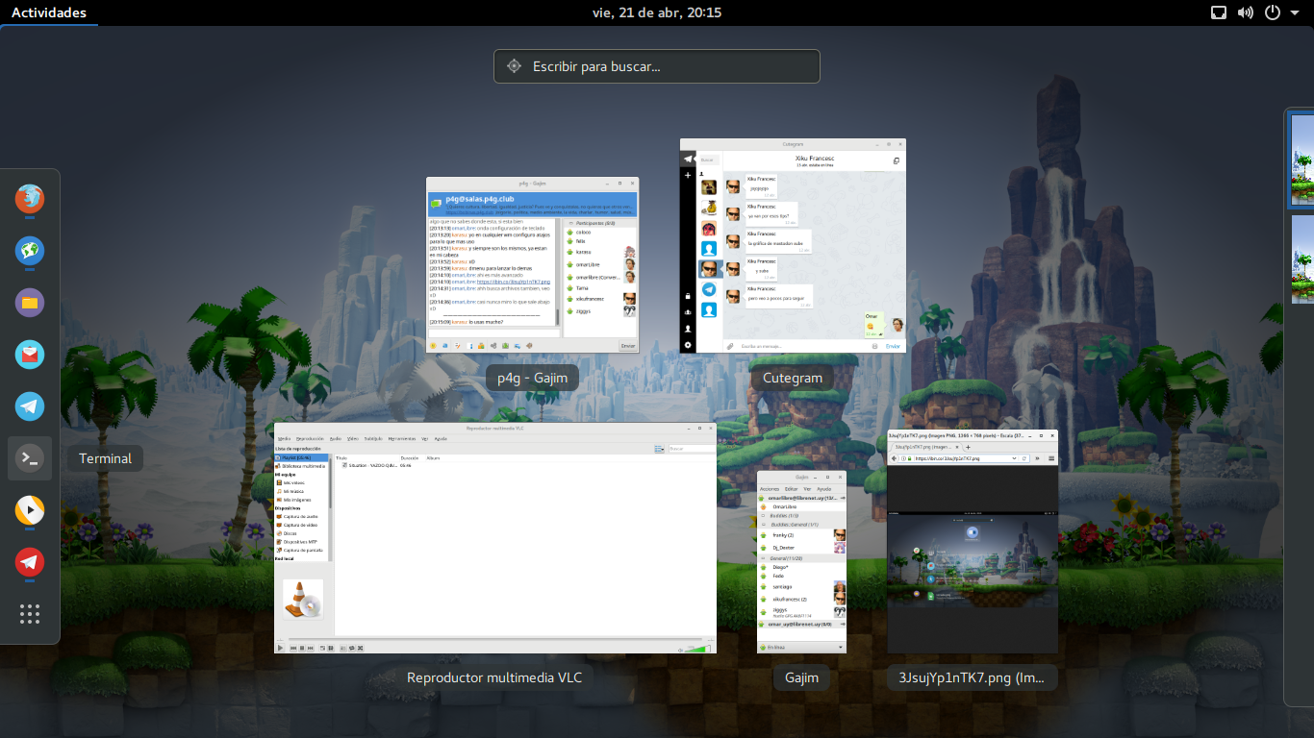Activate the Reproductor multimedia VLC window
The height and width of the screenshot is (738, 1314).
pos(495,538)
